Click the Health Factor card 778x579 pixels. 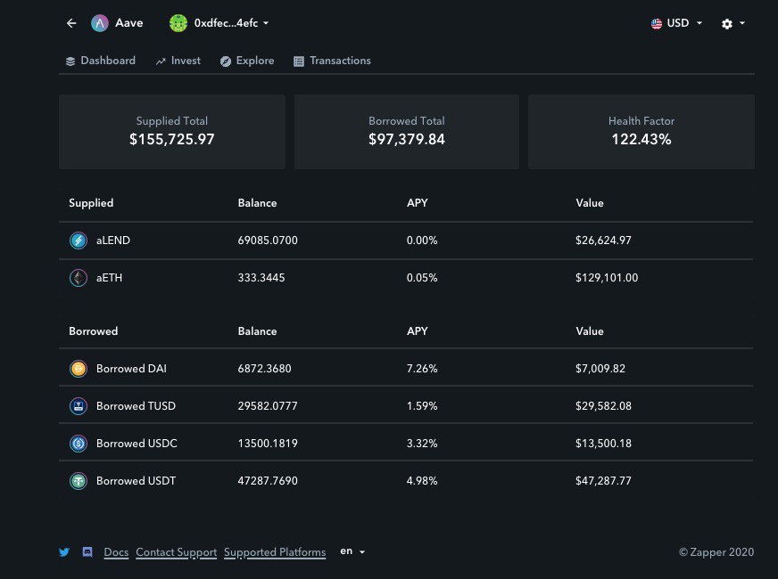coord(641,132)
